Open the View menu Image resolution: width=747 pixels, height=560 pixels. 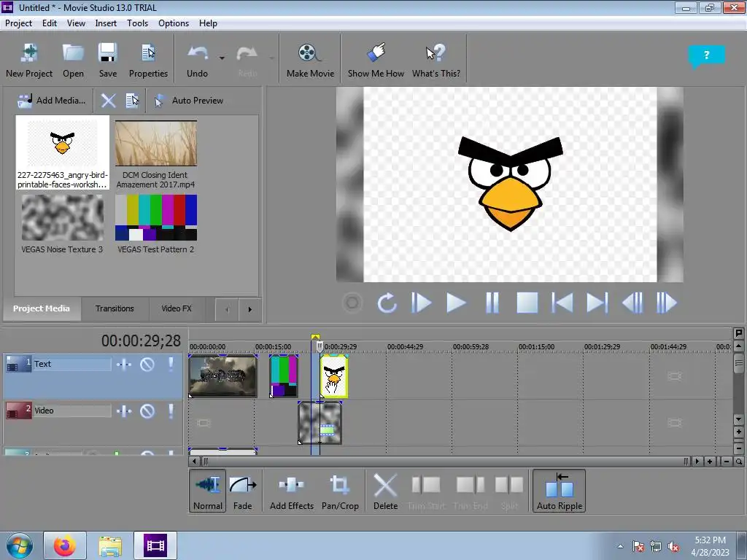point(76,23)
